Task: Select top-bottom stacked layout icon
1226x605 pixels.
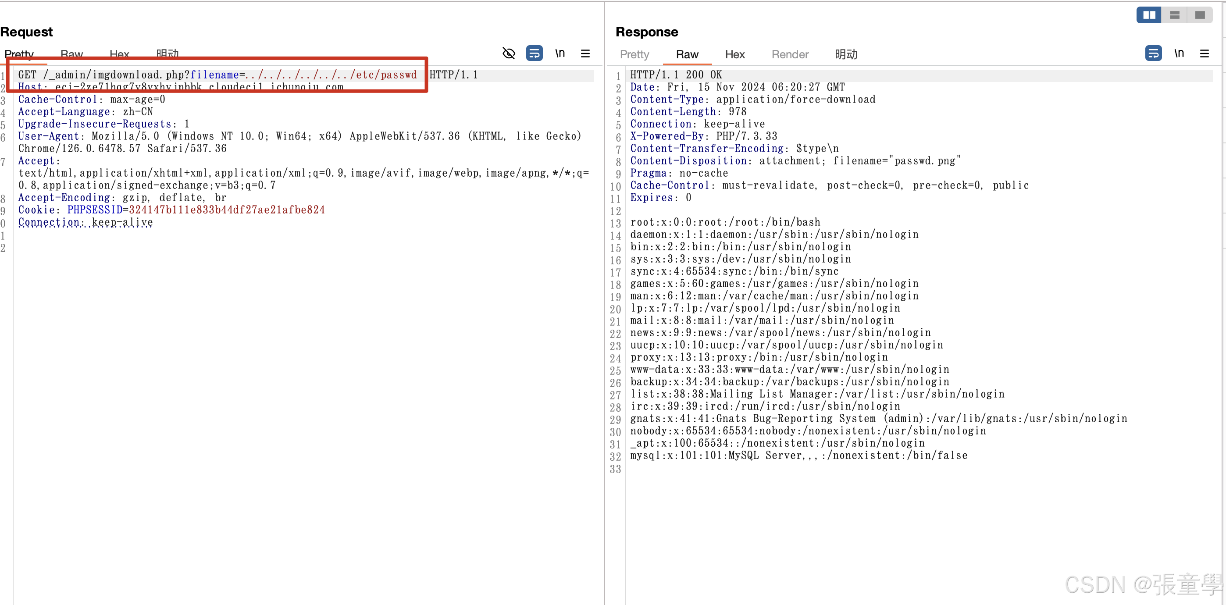Action: 1174,15
